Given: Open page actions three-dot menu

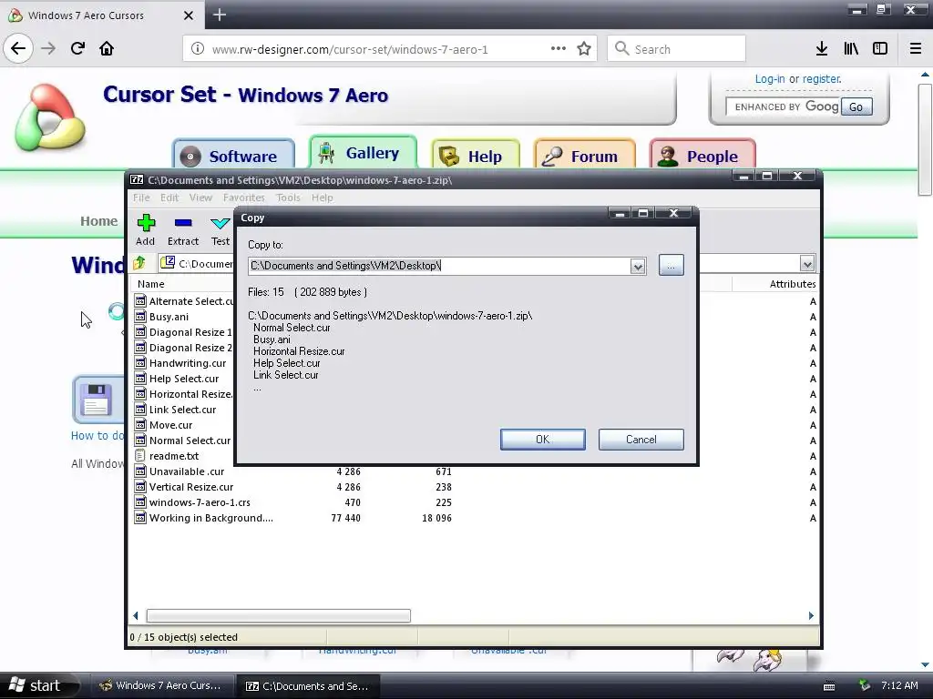Looking at the screenshot, I should (559, 49).
